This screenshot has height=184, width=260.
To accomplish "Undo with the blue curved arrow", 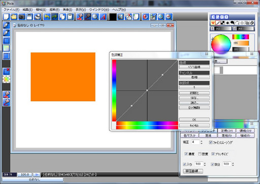I will pyautogui.click(x=47, y=17).
